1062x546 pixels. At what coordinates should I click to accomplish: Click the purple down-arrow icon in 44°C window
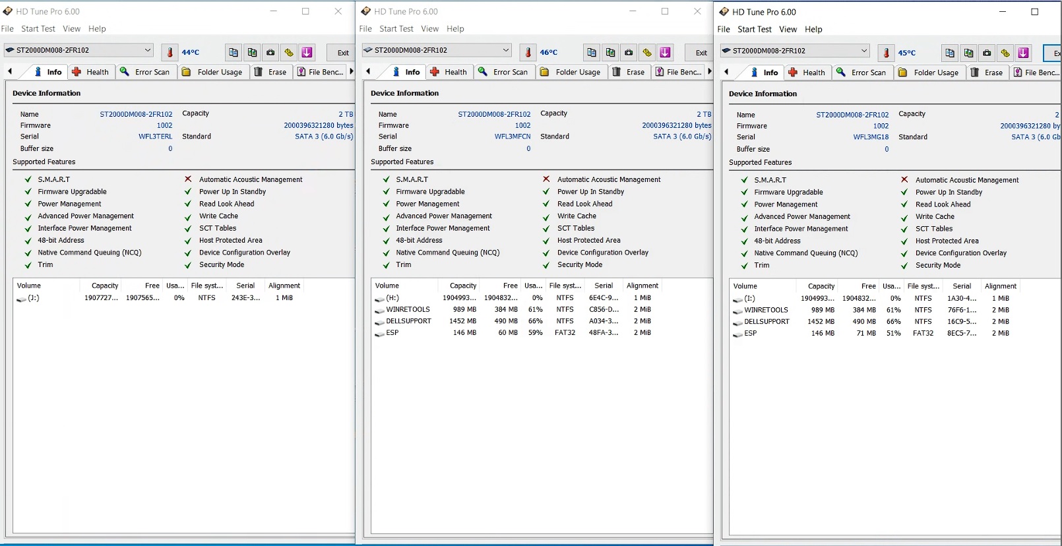tap(307, 52)
